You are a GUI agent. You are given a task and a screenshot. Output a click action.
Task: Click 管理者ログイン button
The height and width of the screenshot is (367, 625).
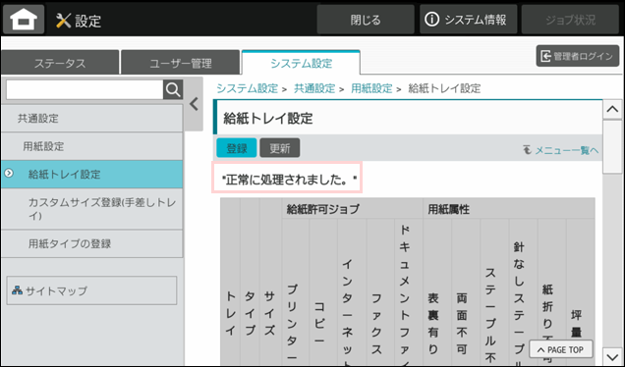[x=578, y=56]
